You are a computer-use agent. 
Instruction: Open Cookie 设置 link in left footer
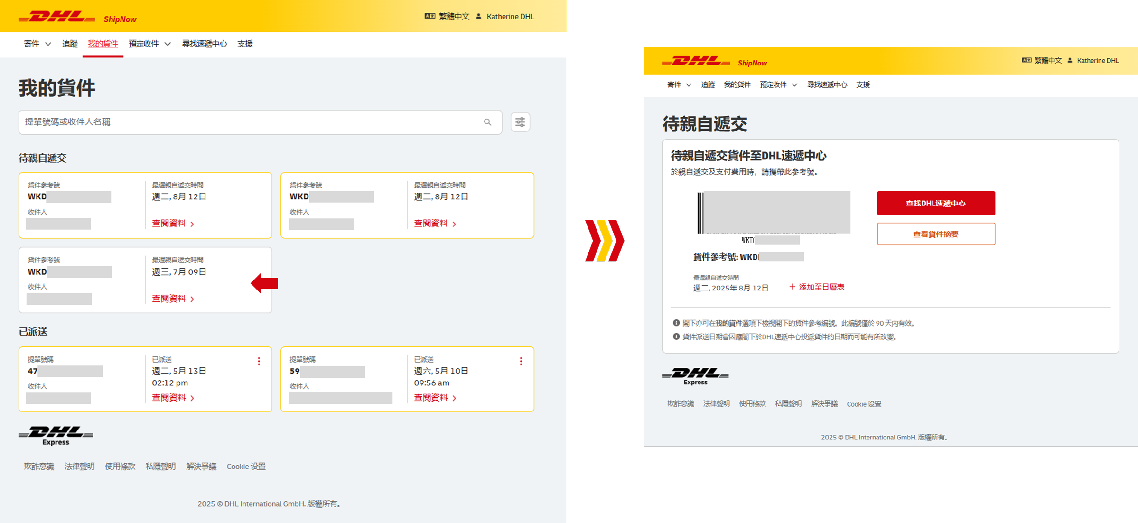(x=246, y=467)
